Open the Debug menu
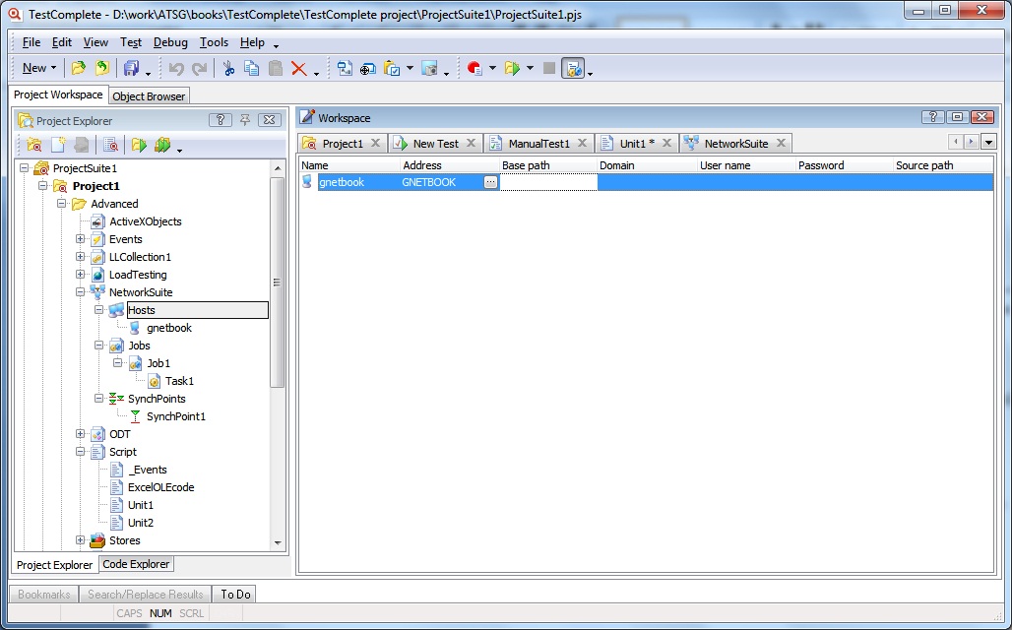The width and height of the screenshot is (1012, 630). 170,42
